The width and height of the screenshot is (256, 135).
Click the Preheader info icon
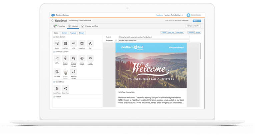pyautogui.click(x=116, y=41)
